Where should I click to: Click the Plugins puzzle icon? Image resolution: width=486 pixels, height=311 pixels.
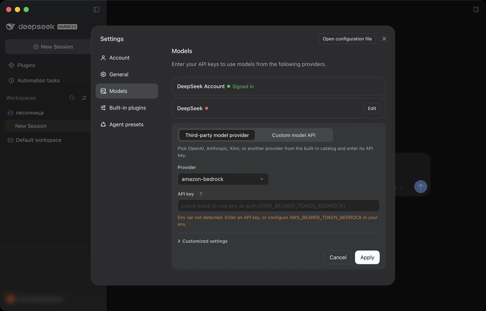tap(12, 65)
